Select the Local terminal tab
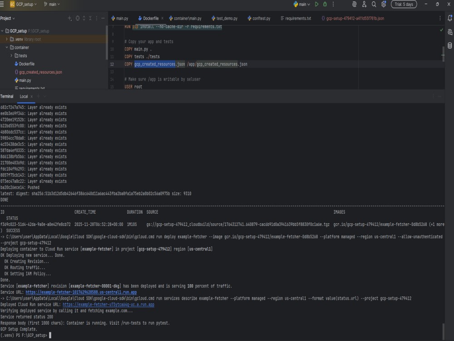Image resolution: width=454 pixels, height=341 pixels. pyautogui.click(x=24, y=96)
